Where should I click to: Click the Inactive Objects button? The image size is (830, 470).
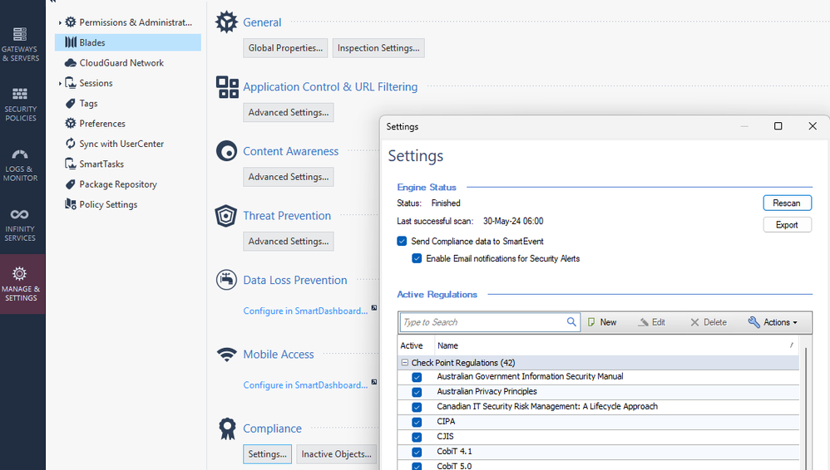(337, 454)
